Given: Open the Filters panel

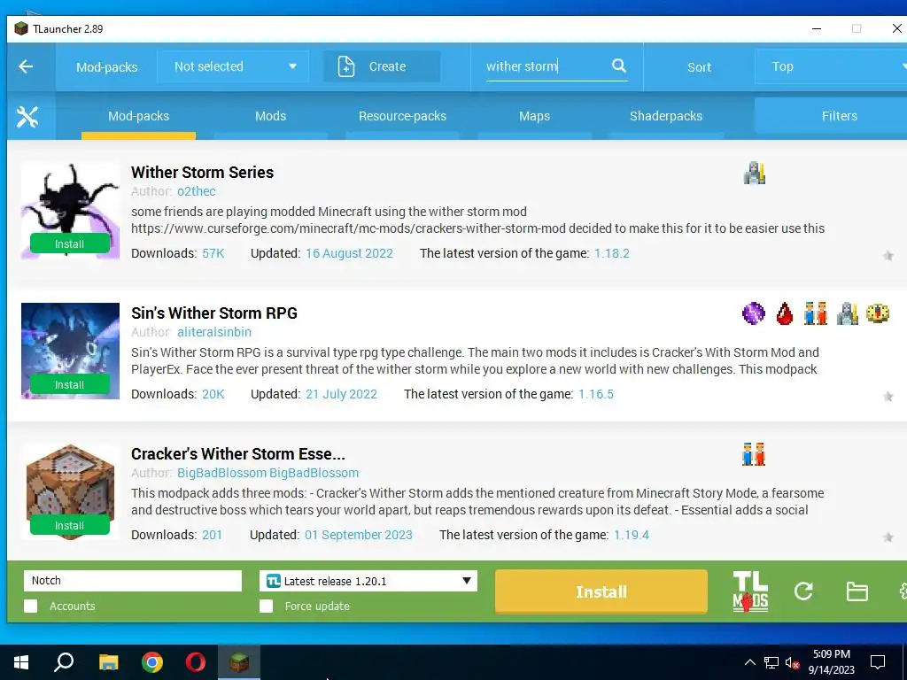Looking at the screenshot, I should 831,116.
